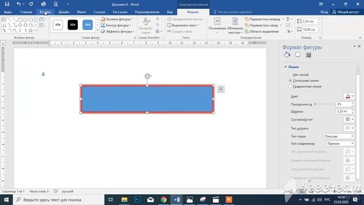Screen dimensions: 364x205
Task: Open the line Цвет color picker
Action: (x=349, y=96)
